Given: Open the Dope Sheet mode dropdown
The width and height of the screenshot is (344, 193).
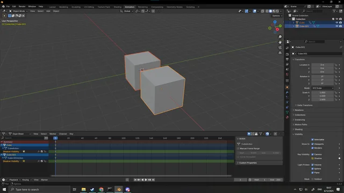Looking at the screenshot, I should [20, 134].
